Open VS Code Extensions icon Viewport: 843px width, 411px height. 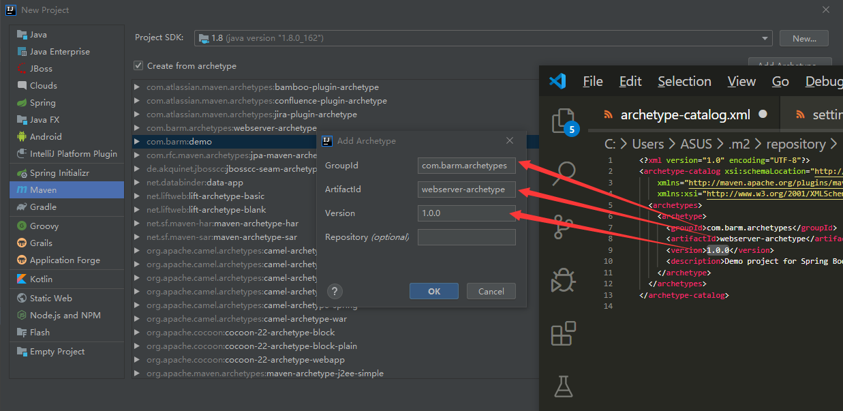tap(564, 333)
